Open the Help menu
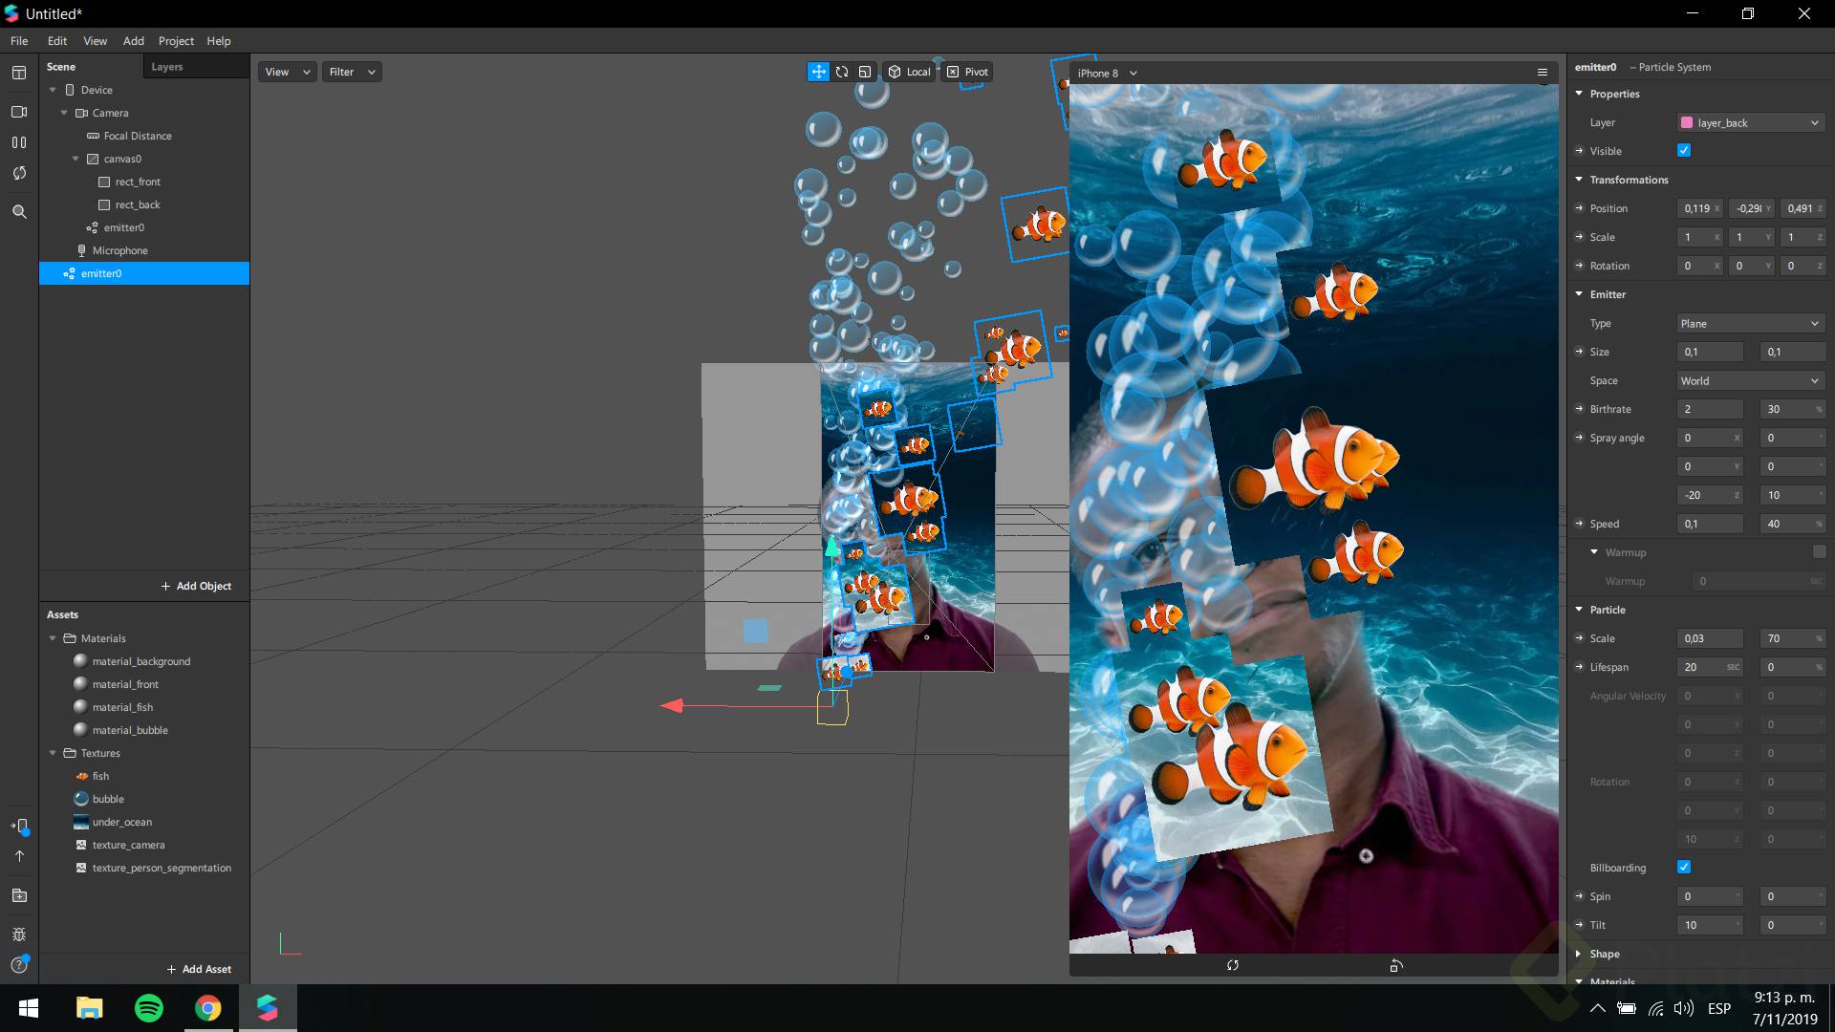The width and height of the screenshot is (1835, 1032). (219, 41)
